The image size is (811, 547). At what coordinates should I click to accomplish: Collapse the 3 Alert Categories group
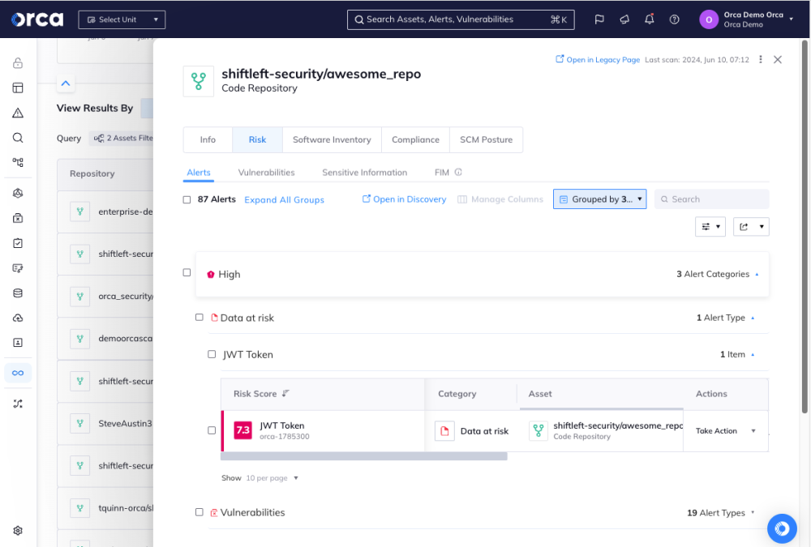point(757,275)
